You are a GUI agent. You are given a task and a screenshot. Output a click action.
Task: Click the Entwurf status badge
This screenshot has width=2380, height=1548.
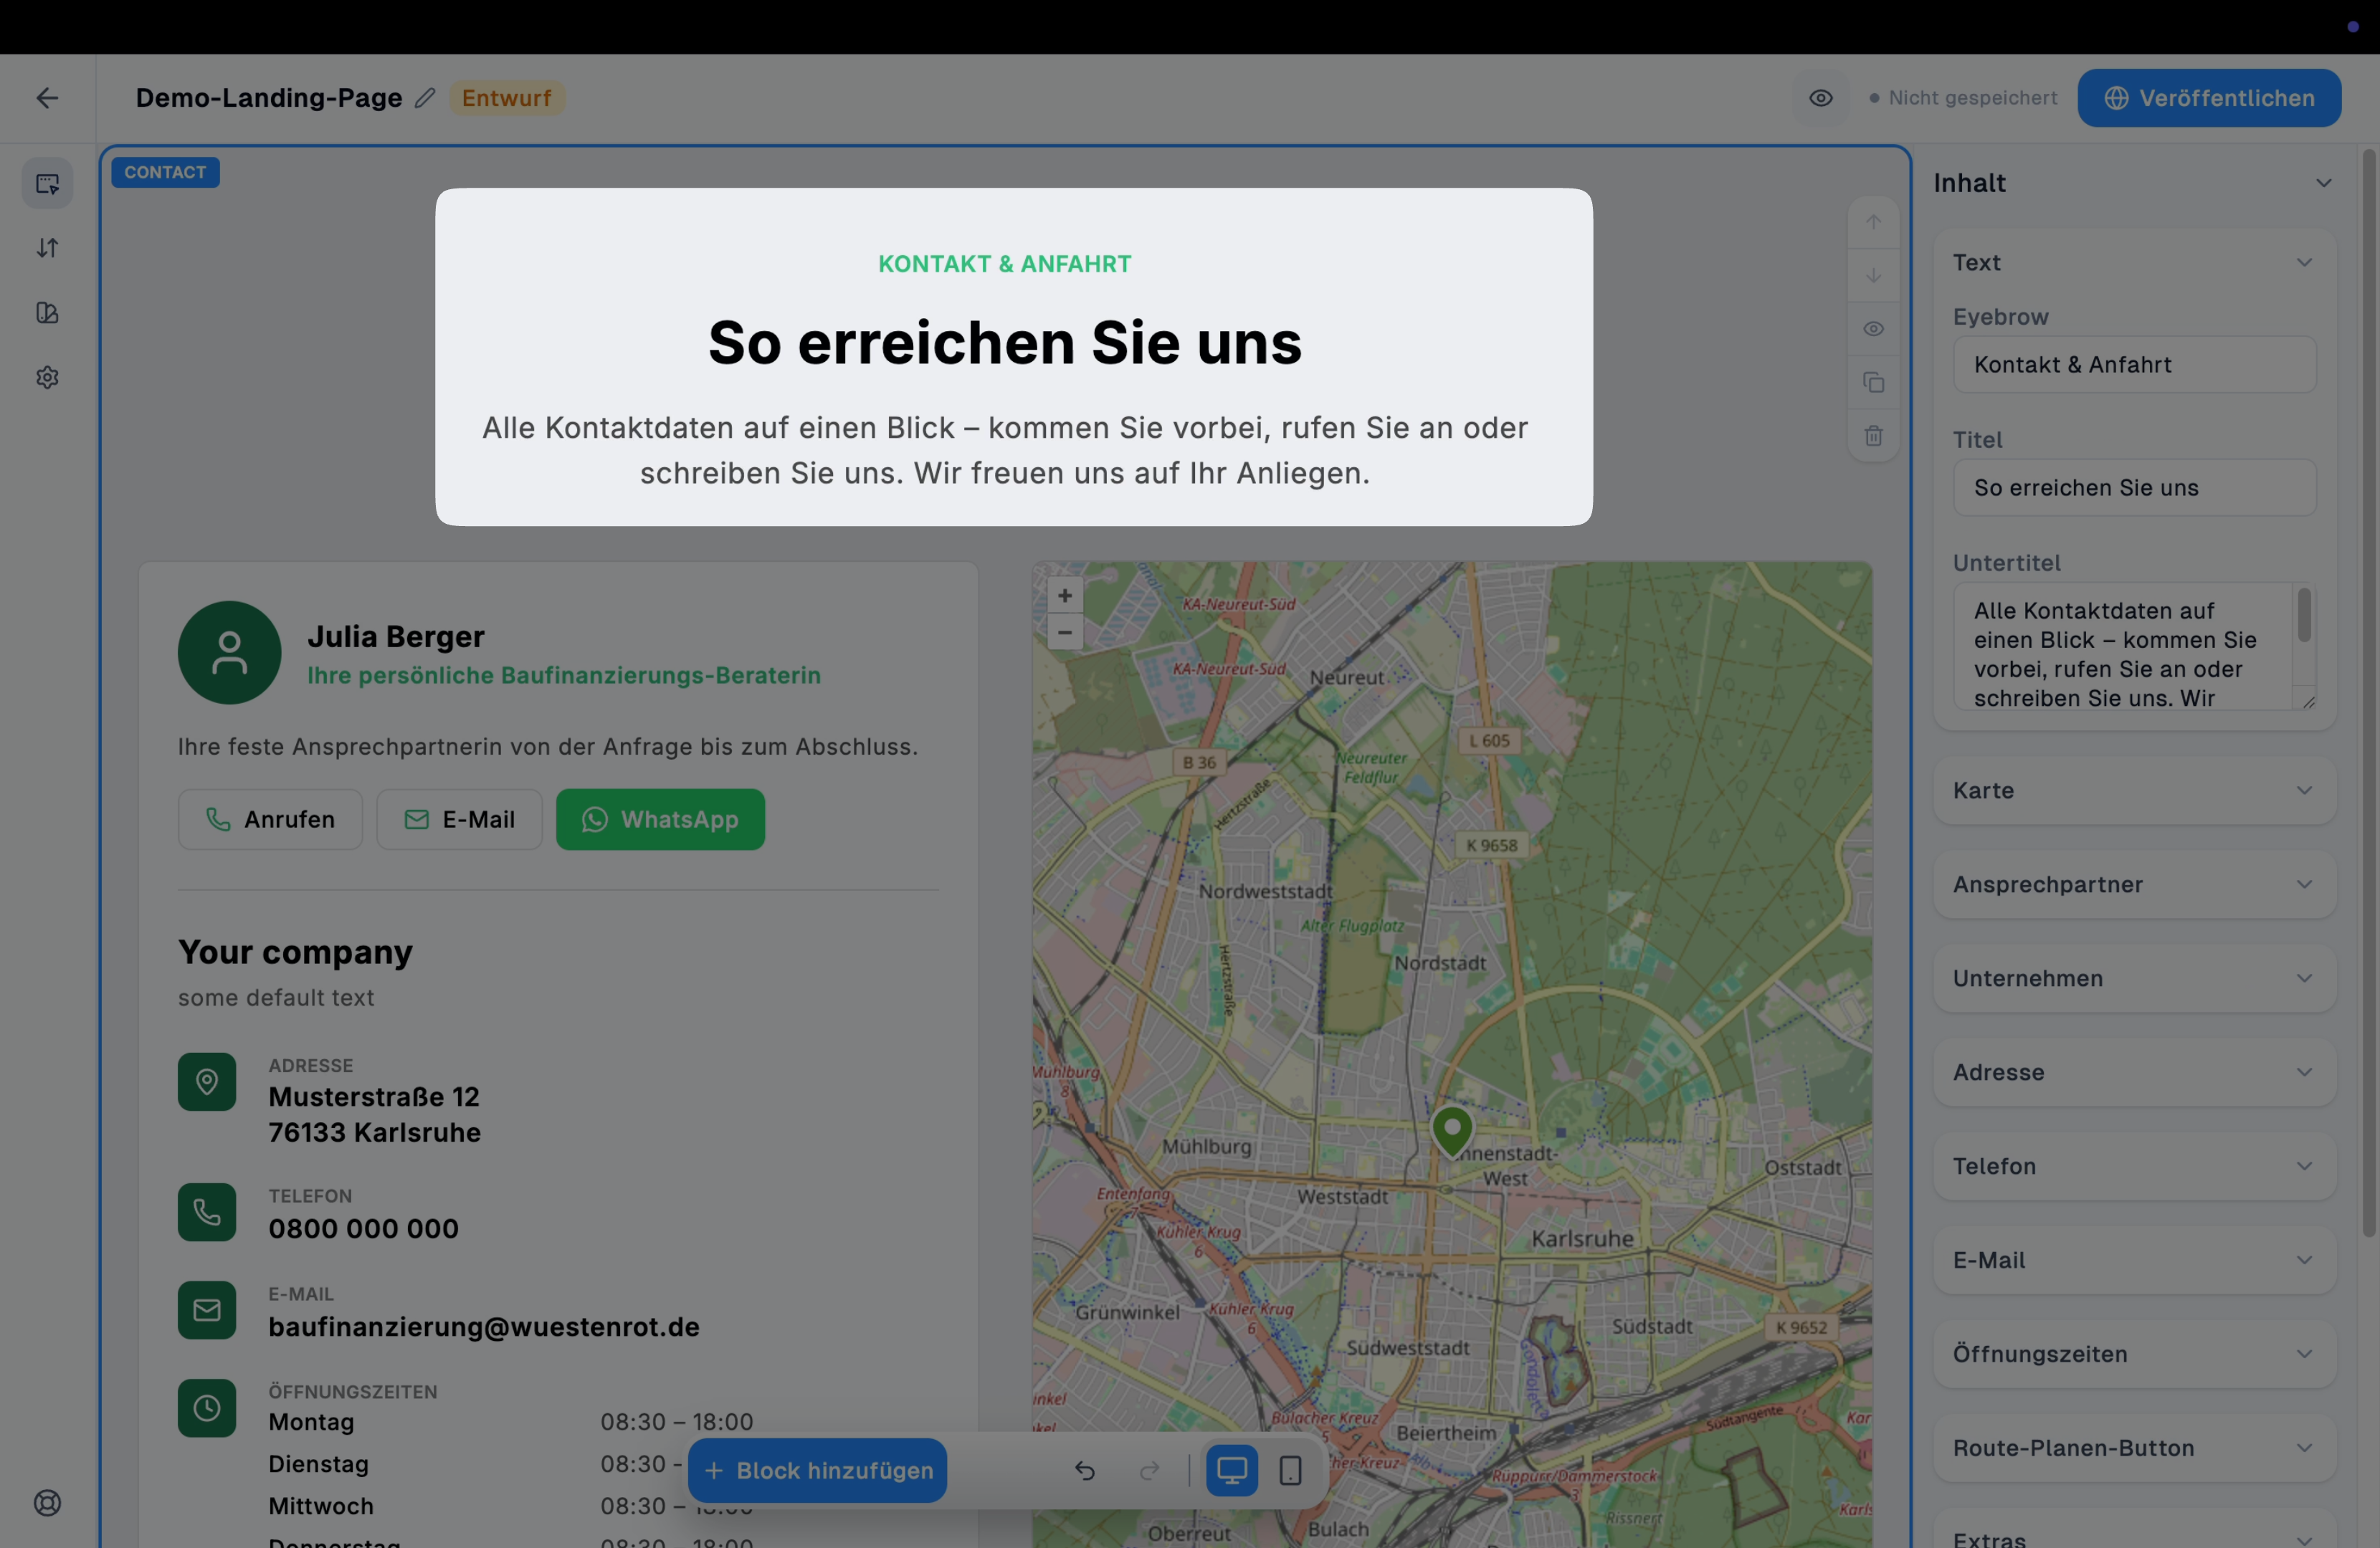point(506,98)
